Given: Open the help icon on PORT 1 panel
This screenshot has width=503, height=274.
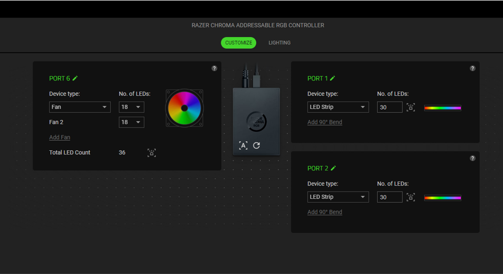Looking at the screenshot, I should click(x=472, y=68).
